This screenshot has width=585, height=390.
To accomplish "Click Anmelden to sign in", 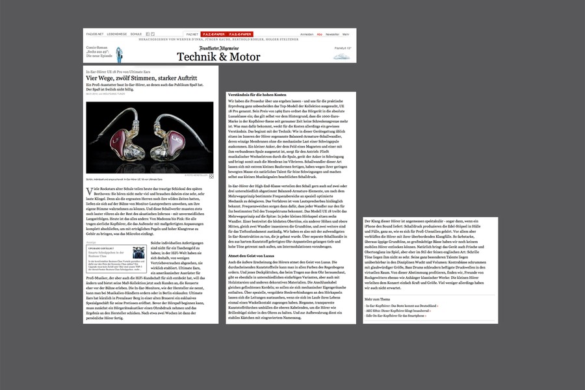I will (x=307, y=34).
